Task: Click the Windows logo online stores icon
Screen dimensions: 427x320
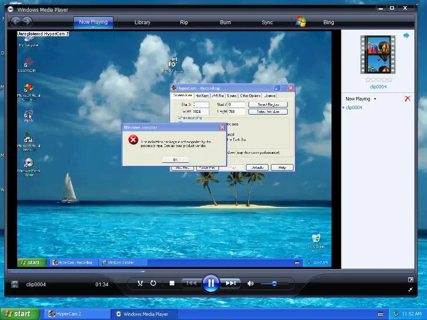Action: coord(301,22)
